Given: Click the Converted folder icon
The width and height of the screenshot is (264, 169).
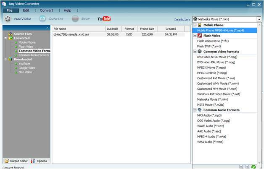Looking at the screenshot, I should point(11,38).
